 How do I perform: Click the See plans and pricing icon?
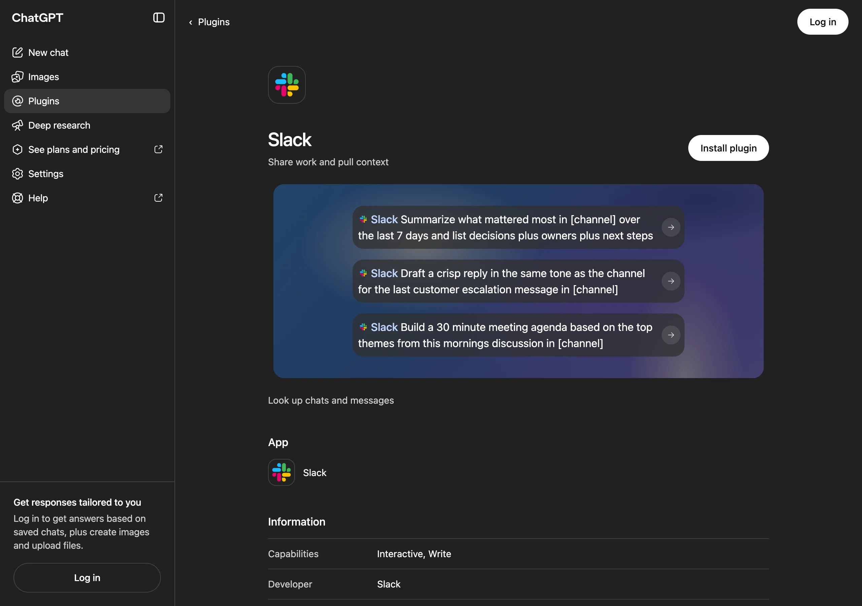click(x=17, y=149)
